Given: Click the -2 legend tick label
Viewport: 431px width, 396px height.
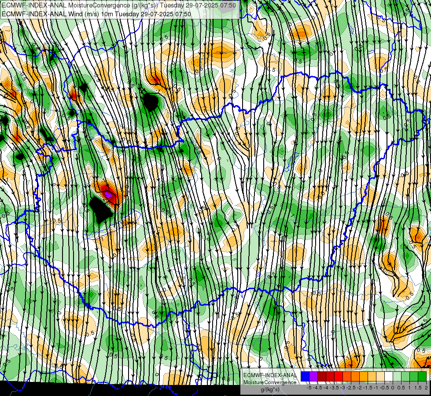Looking at the screenshot, I should (x=359, y=388).
